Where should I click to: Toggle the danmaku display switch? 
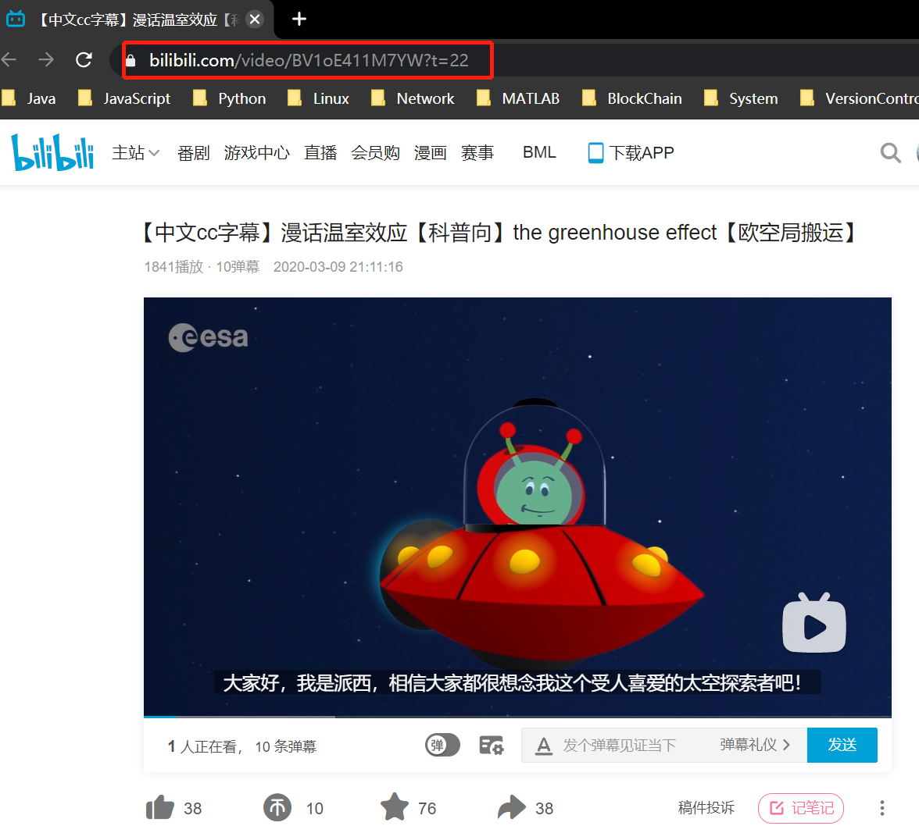pyautogui.click(x=442, y=746)
